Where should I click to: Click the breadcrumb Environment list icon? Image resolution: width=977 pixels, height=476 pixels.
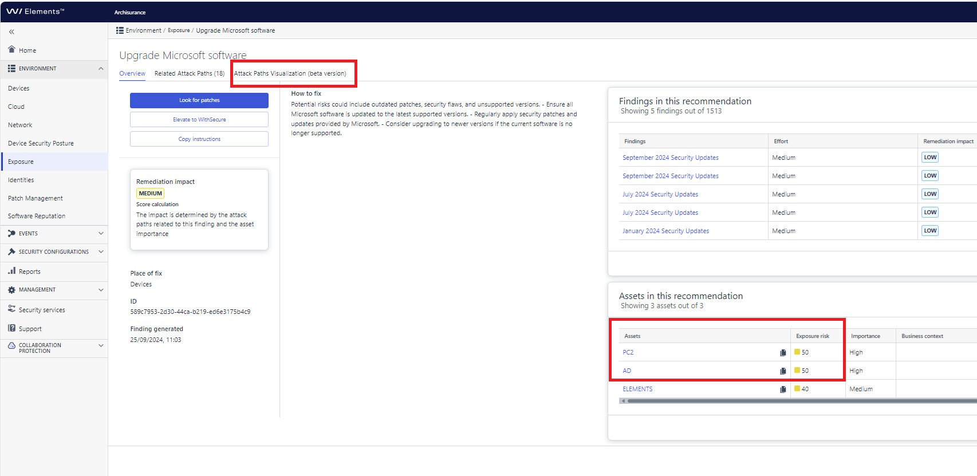click(120, 30)
